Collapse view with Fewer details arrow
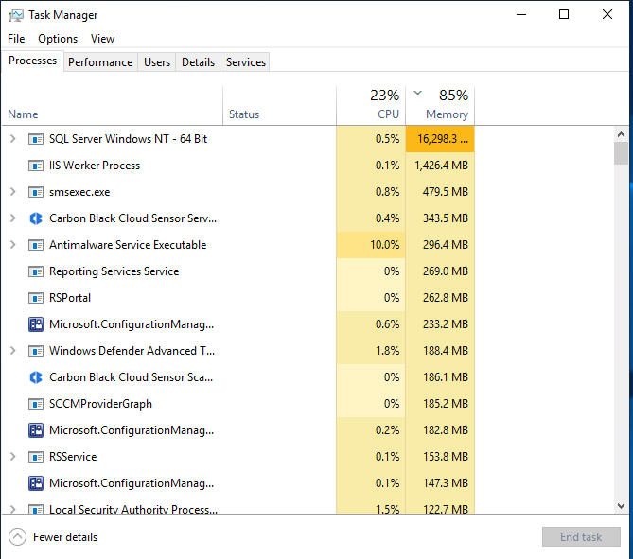 point(17,537)
